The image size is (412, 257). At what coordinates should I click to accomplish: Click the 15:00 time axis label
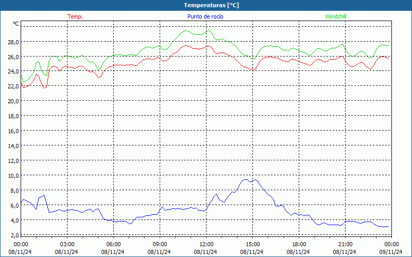252,245
